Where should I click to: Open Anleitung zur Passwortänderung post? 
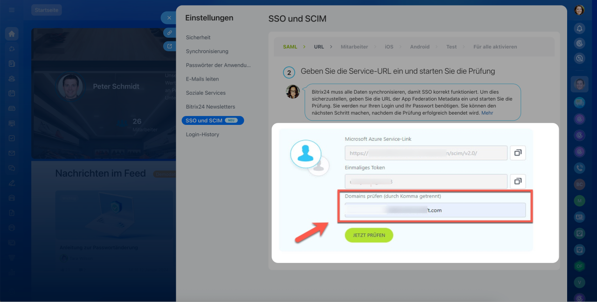[x=99, y=247]
